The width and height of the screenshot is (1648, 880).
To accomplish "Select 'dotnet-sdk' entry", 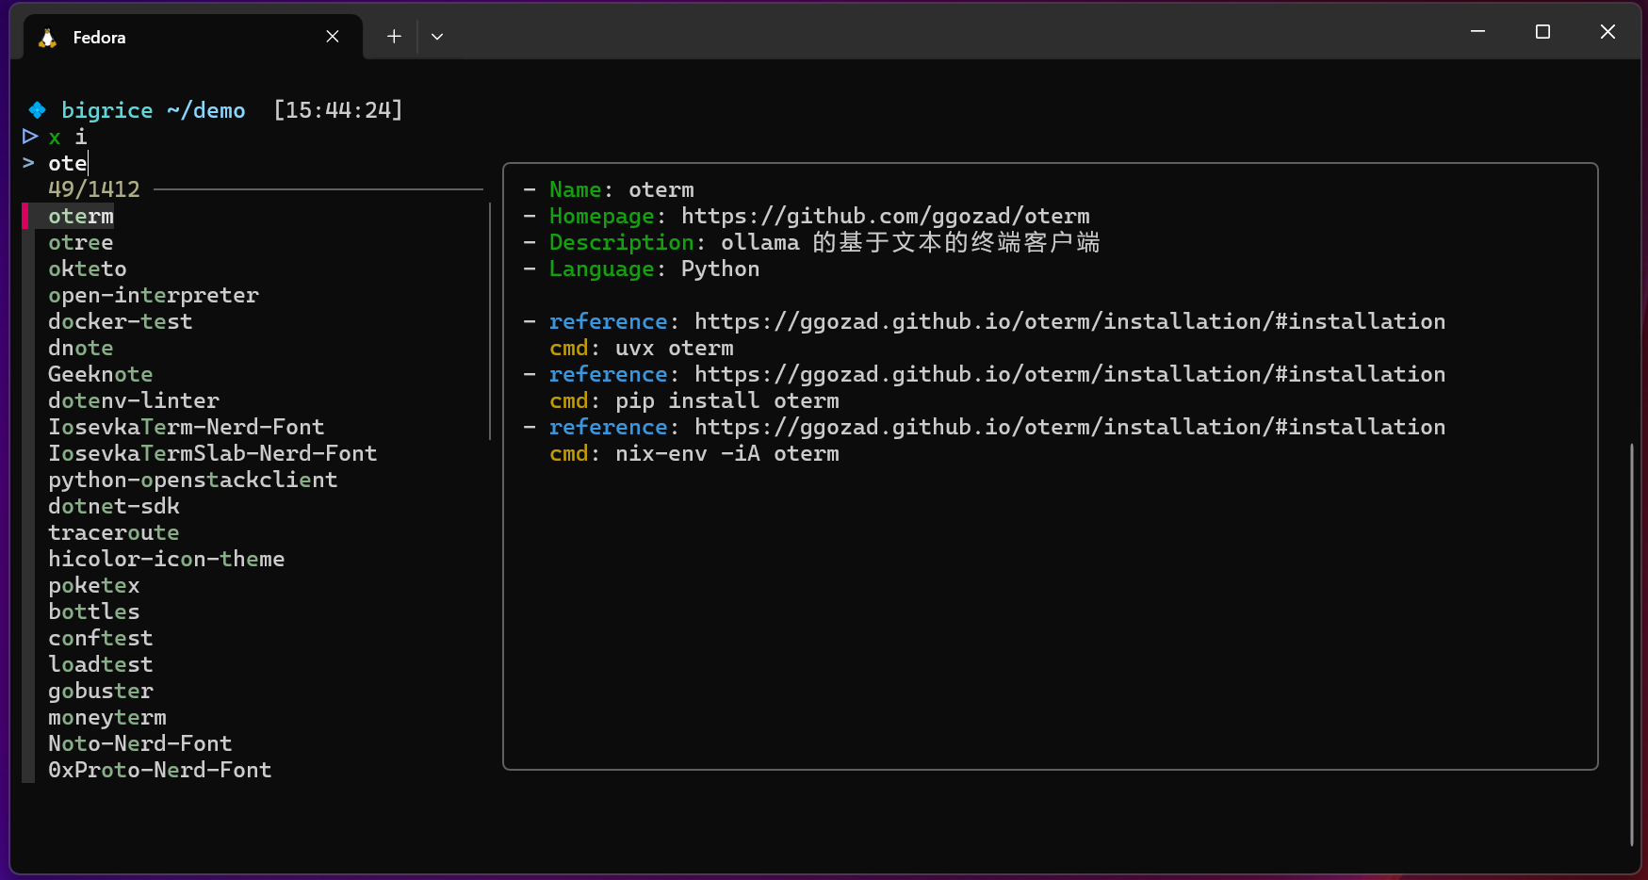I will pyautogui.click(x=114, y=506).
